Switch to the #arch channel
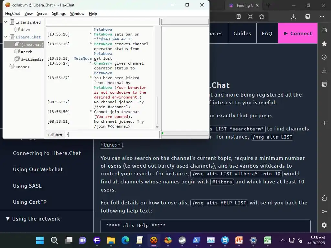Image resolution: width=331 pixels, height=248 pixels. pos(27,52)
